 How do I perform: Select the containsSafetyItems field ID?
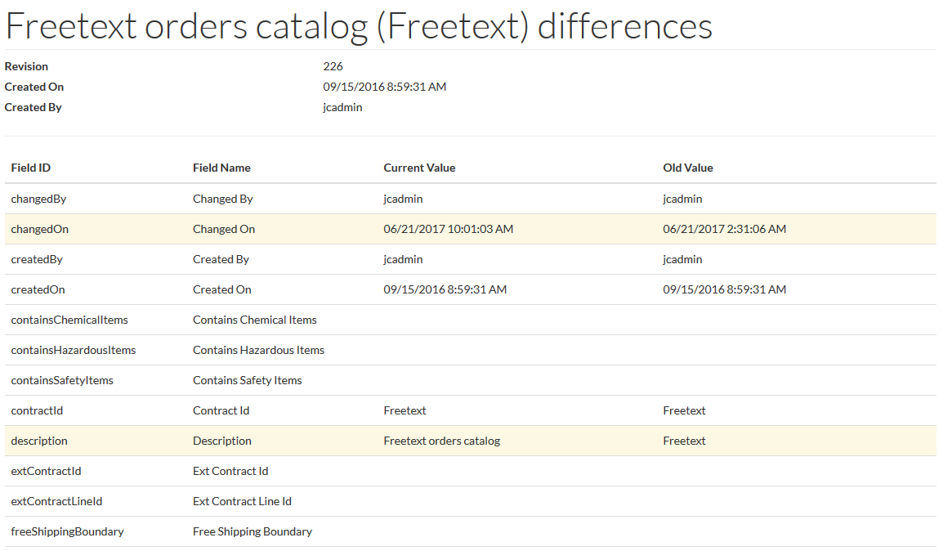pos(62,380)
